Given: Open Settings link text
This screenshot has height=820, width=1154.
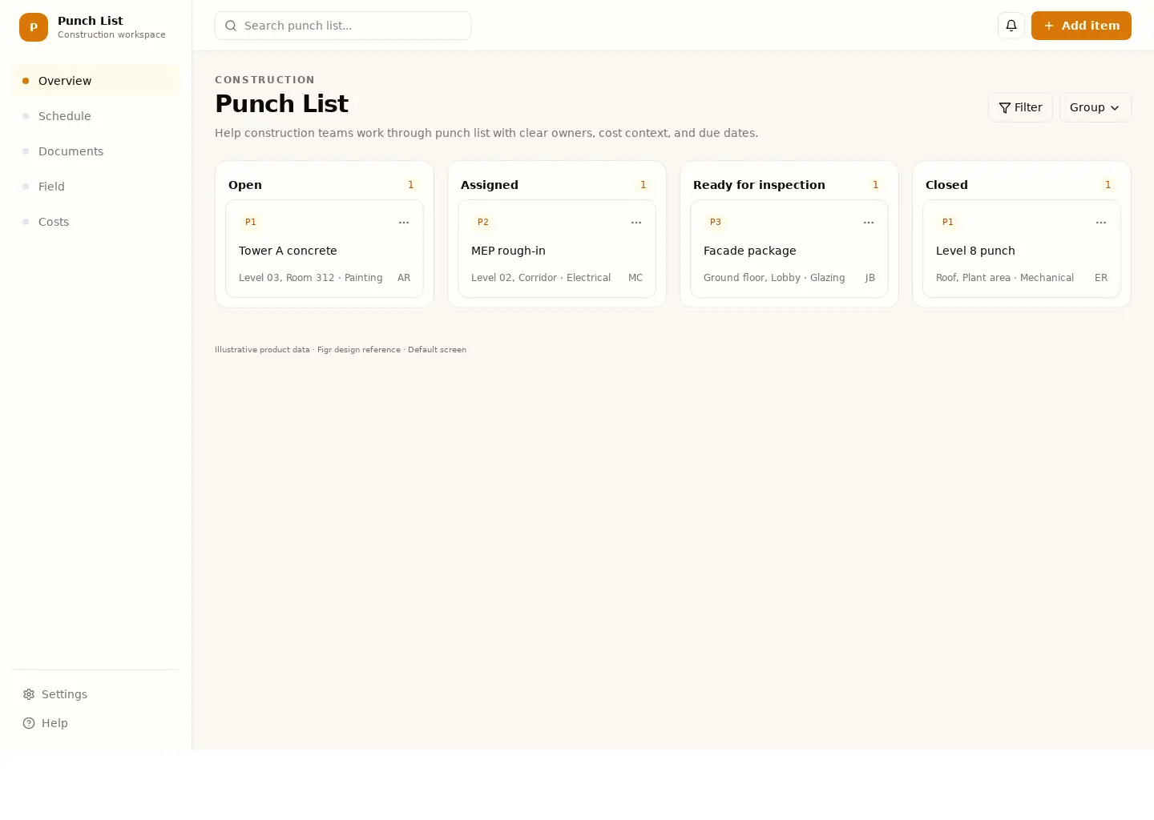Looking at the screenshot, I should [64, 694].
